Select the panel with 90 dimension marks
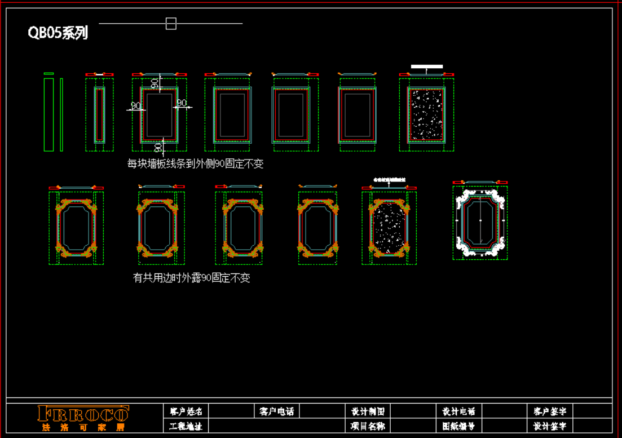The width and height of the screenshot is (622, 438). (159, 115)
